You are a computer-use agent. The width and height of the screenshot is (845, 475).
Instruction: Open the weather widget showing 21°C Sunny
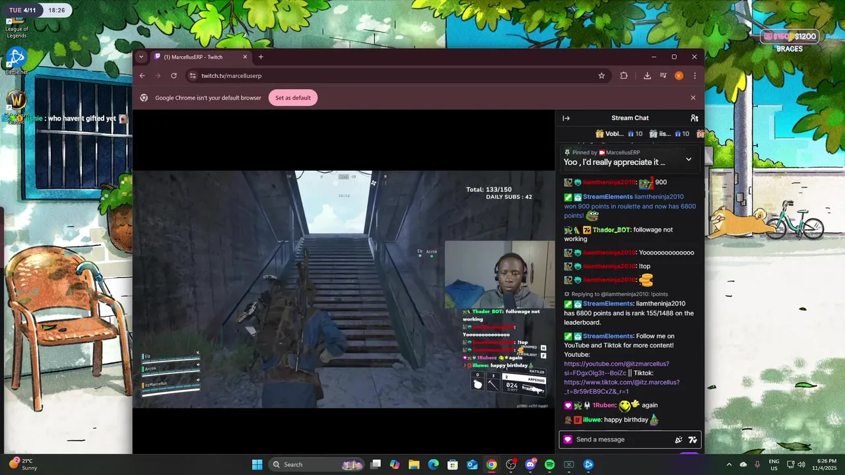click(x=23, y=464)
